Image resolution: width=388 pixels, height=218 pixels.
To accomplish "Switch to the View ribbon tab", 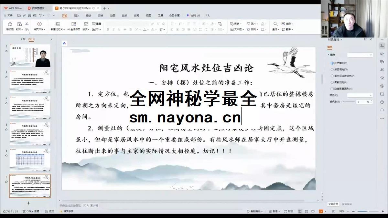I will (x=148, y=15).
